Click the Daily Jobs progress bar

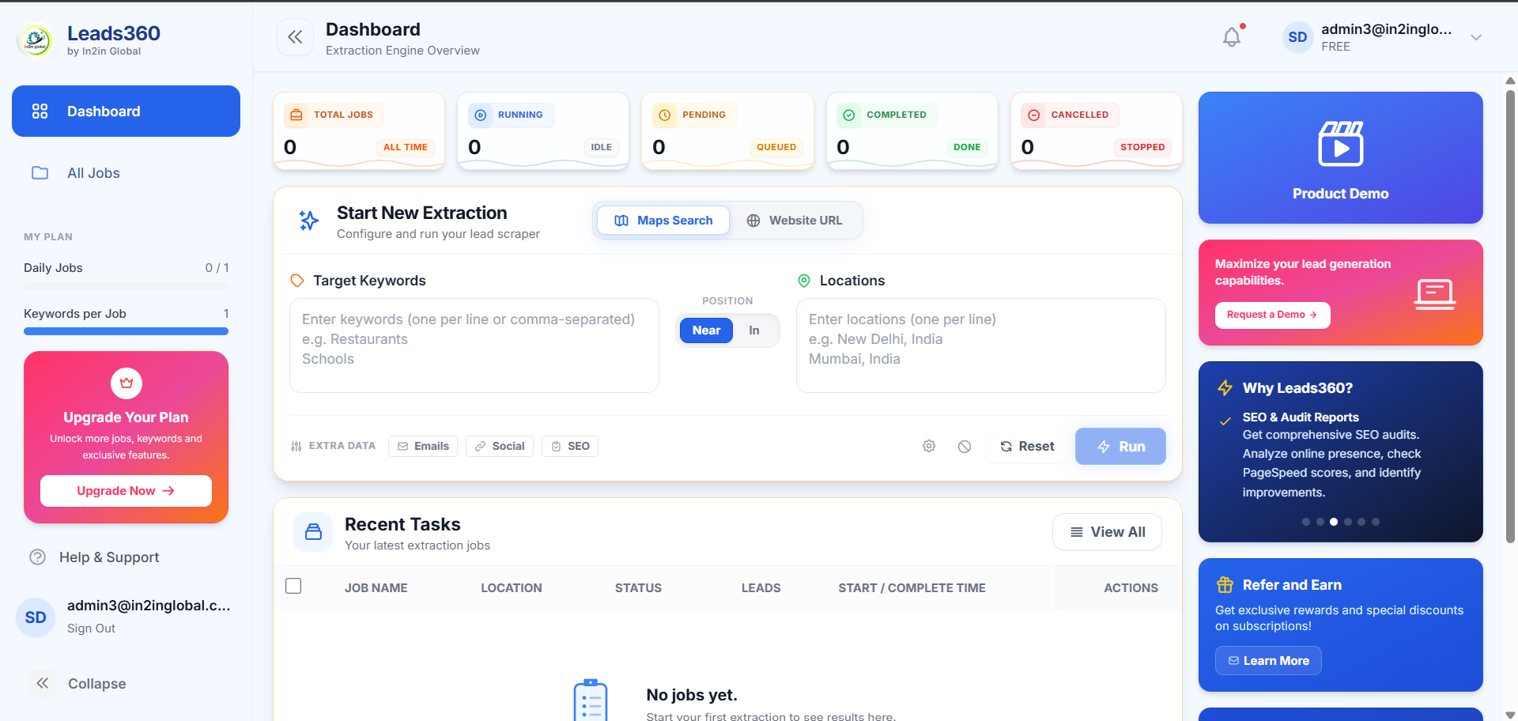[x=126, y=286]
